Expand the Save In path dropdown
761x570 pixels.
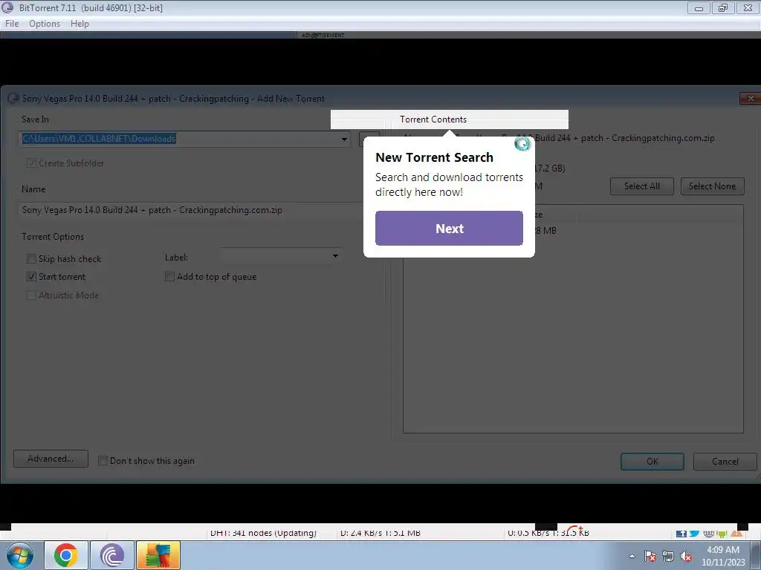[x=344, y=139]
